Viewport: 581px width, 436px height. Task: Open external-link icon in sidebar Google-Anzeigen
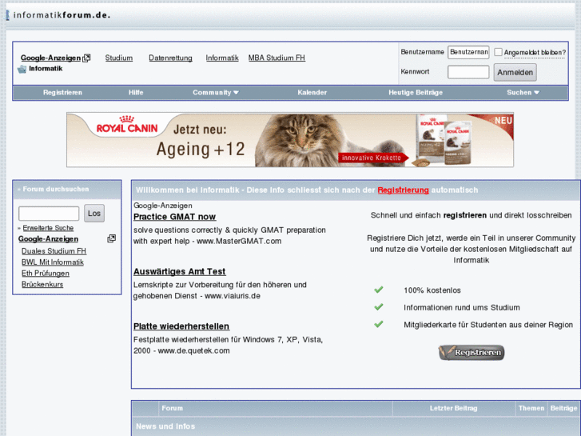point(112,238)
